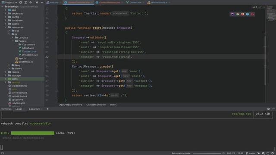Screen dimensions: 276x155
Task: Click the cursor position 22:42 indicator
Action: [x=240, y=153]
